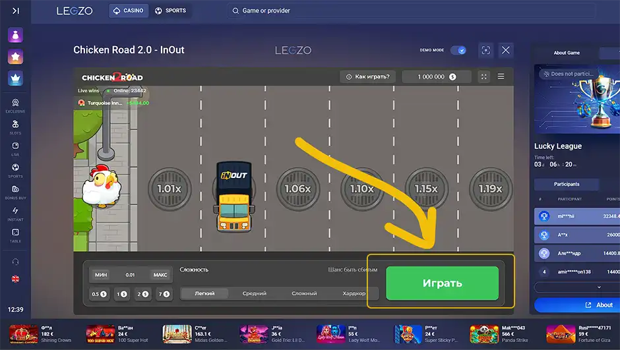Click the 1.06x manhole multiplier
Viewport: 620px width, 350px height.
[298, 189]
